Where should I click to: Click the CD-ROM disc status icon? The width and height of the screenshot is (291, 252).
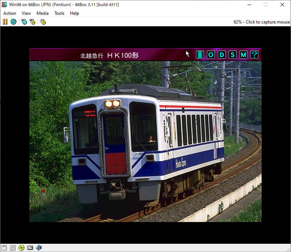coord(21,248)
